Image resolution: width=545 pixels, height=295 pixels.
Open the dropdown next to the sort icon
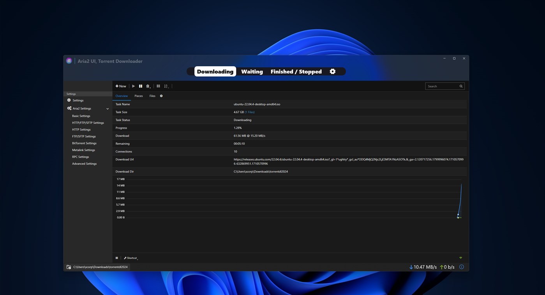pos(168,87)
